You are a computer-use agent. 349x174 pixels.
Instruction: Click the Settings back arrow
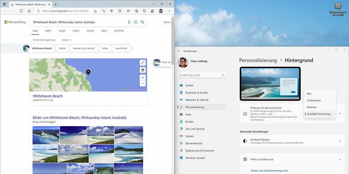[x=179, y=51]
